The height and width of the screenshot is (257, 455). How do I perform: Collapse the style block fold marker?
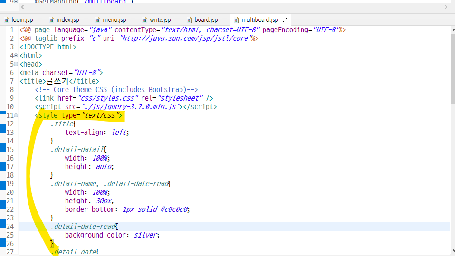16,115
